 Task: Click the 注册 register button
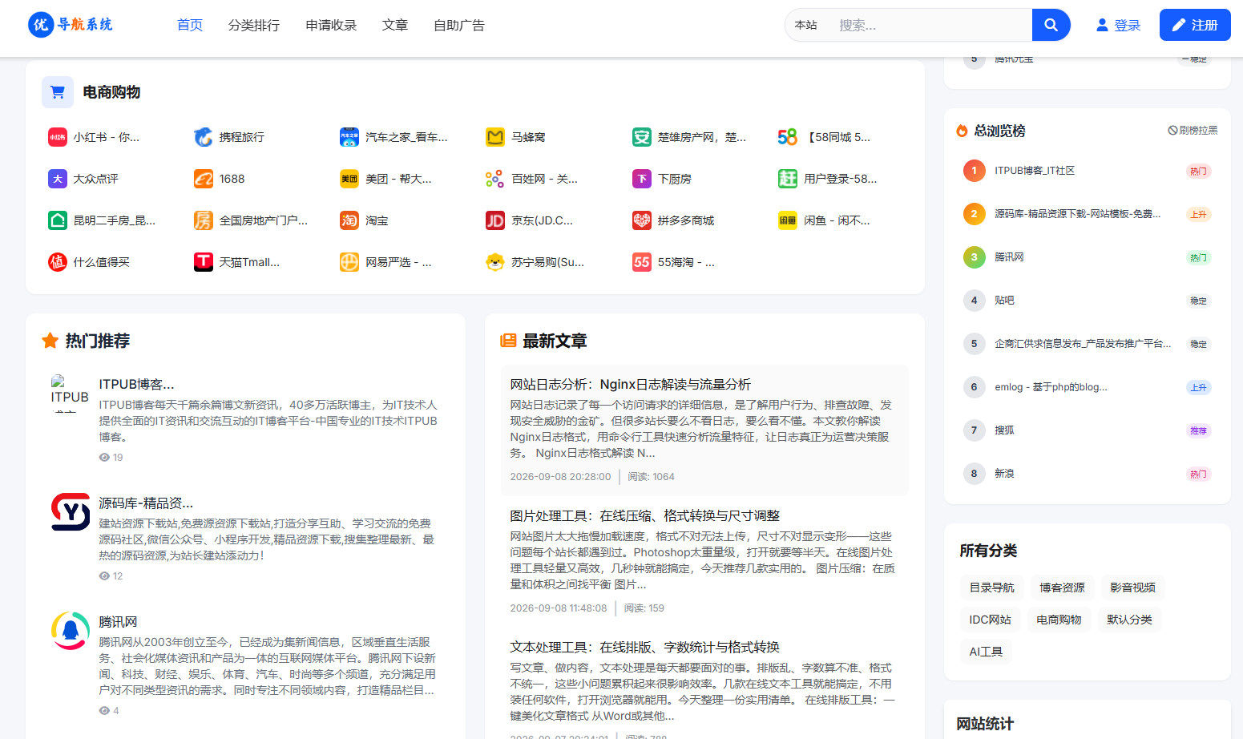[1195, 25]
